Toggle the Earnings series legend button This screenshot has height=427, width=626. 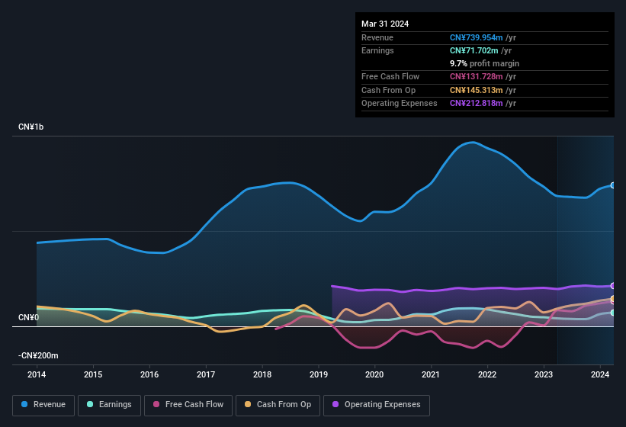[x=109, y=405]
